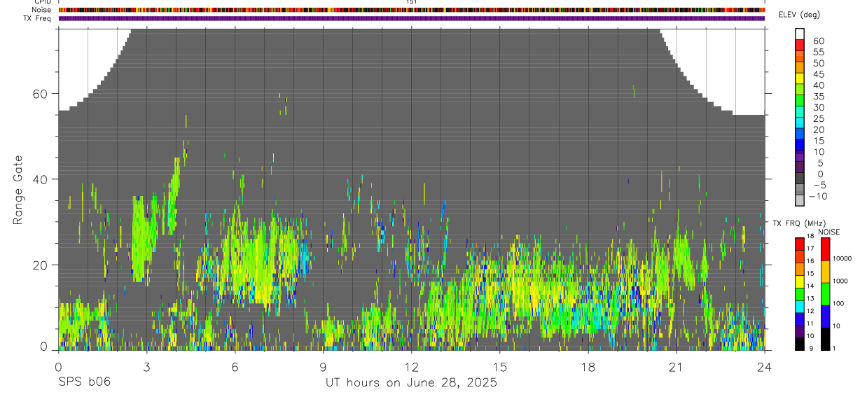The width and height of the screenshot is (860, 397).
Task: Click the Range Gate axis title
Action: coord(18,190)
